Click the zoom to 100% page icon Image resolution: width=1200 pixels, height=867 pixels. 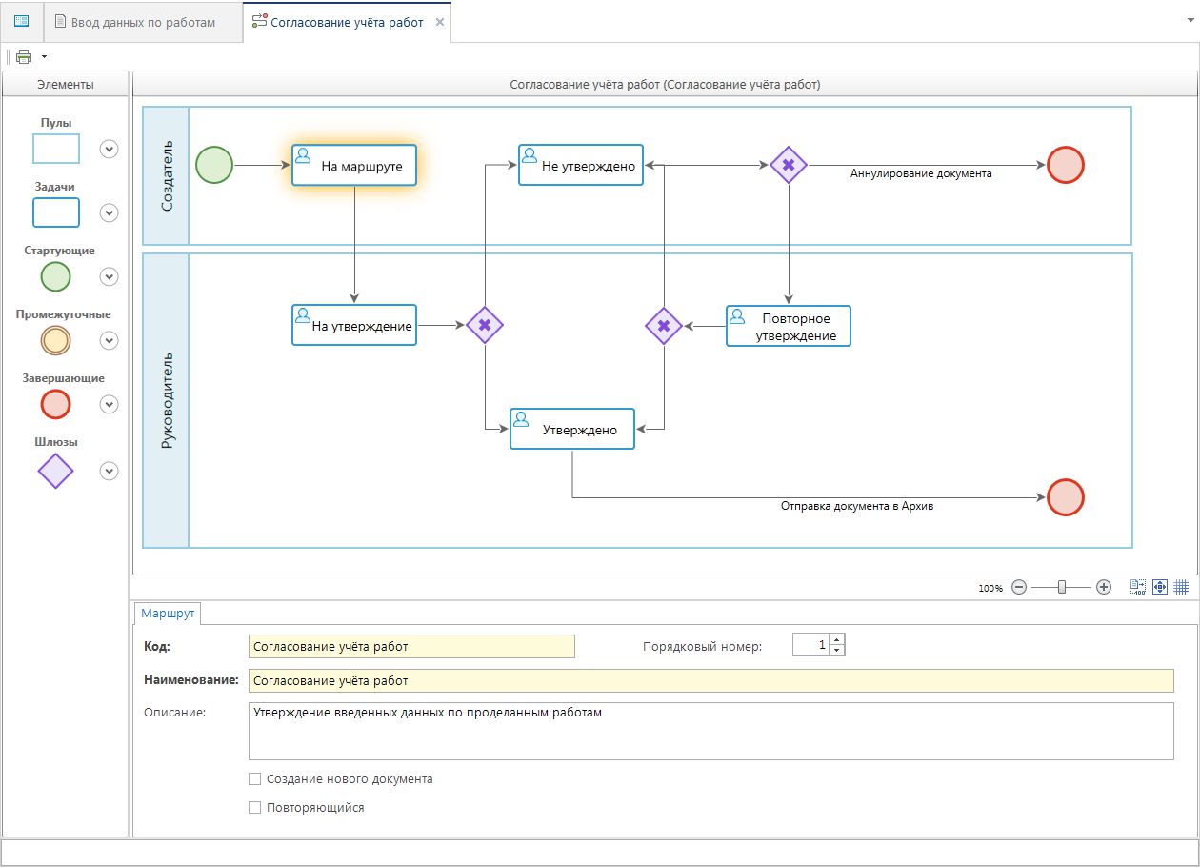1138,588
